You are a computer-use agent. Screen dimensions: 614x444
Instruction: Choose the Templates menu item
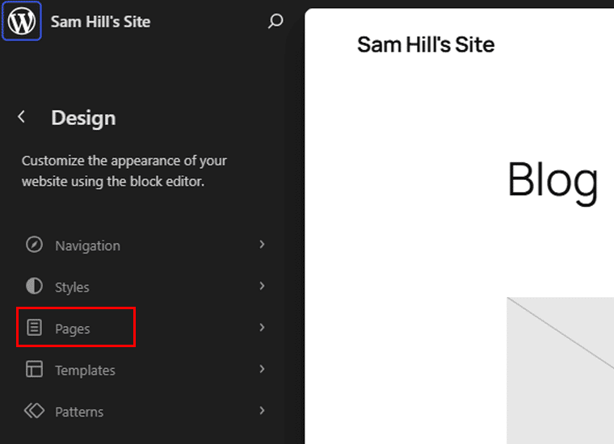point(85,371)
